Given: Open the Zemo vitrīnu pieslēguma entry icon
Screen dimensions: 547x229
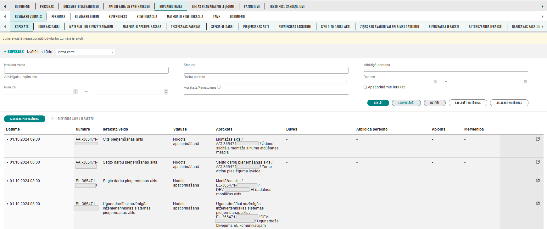Looking at the screenshot, I should click(x=538, y=162).
